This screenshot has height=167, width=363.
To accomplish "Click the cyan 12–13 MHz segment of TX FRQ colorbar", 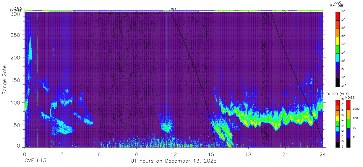I will pos(337,129).
